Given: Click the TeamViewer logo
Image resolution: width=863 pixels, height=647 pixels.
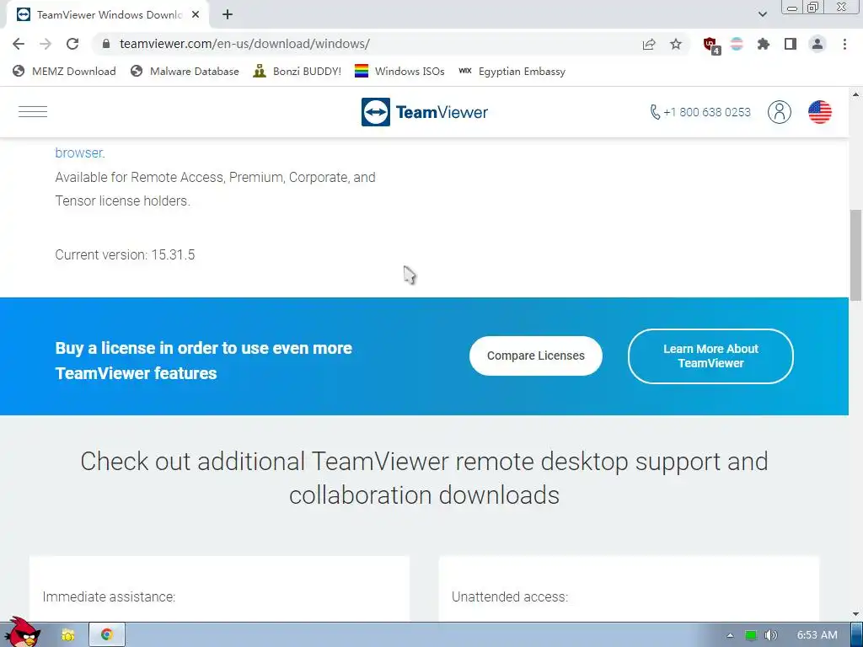Looking at the screenshot, I should [425, 112].
